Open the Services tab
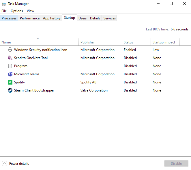This screenshot has width=191, height=170. click(x=110, y=18)
